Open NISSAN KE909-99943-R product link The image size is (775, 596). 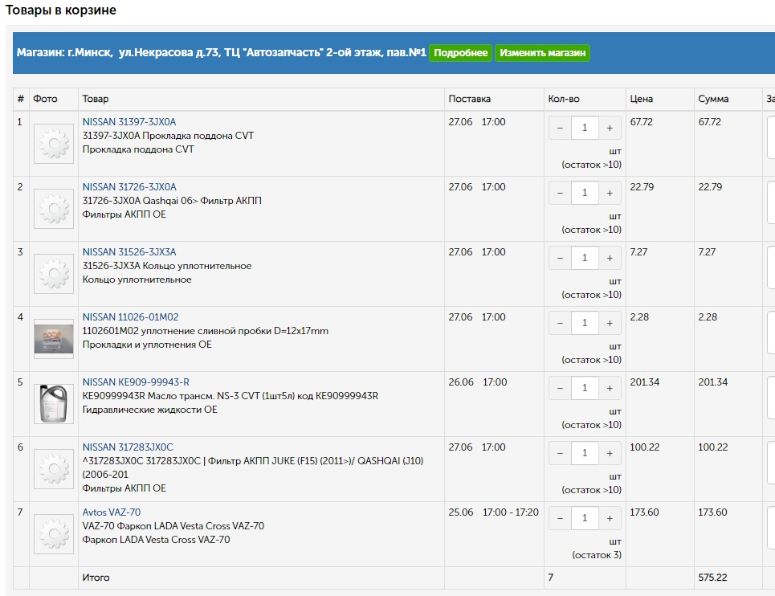(x=136, y=382)
